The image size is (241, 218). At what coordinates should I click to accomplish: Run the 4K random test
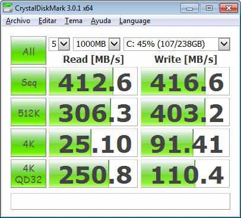tap(28, 143)
